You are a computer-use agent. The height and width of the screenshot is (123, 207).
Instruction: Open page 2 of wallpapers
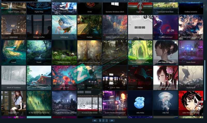pos(103,120)
